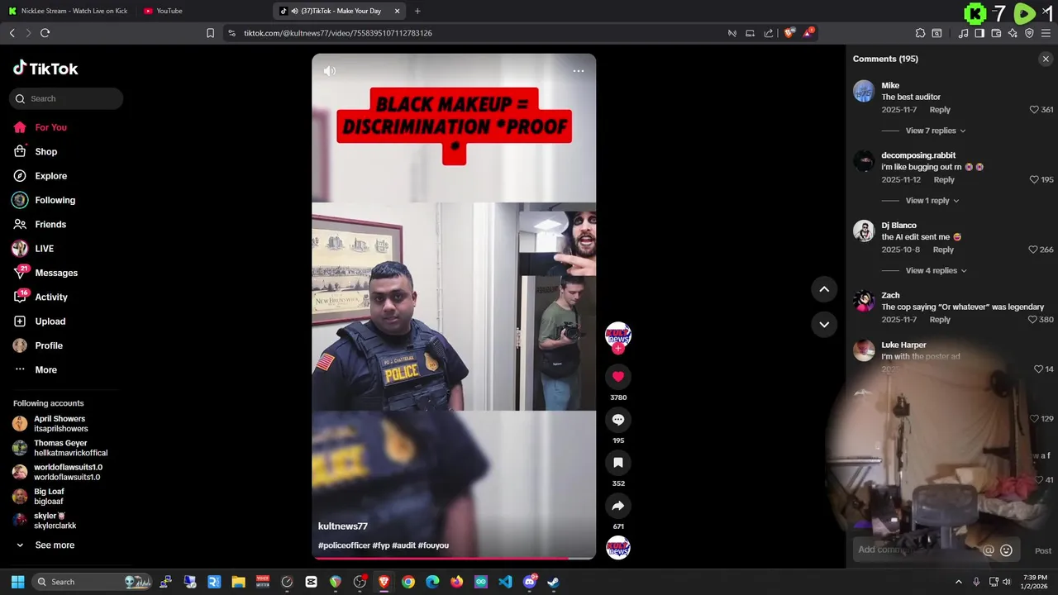Screen dimensions: 1058x595
Task: Like Zach's comment heart
Action: (x=1033, y=320)
